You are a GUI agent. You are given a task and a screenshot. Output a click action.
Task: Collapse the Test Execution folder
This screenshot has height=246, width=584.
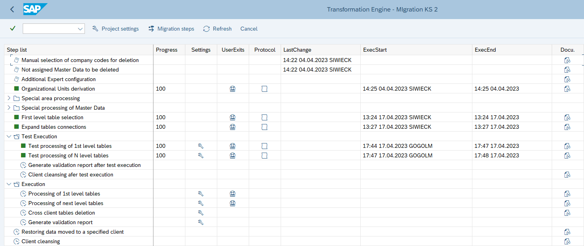click(9, 136)
